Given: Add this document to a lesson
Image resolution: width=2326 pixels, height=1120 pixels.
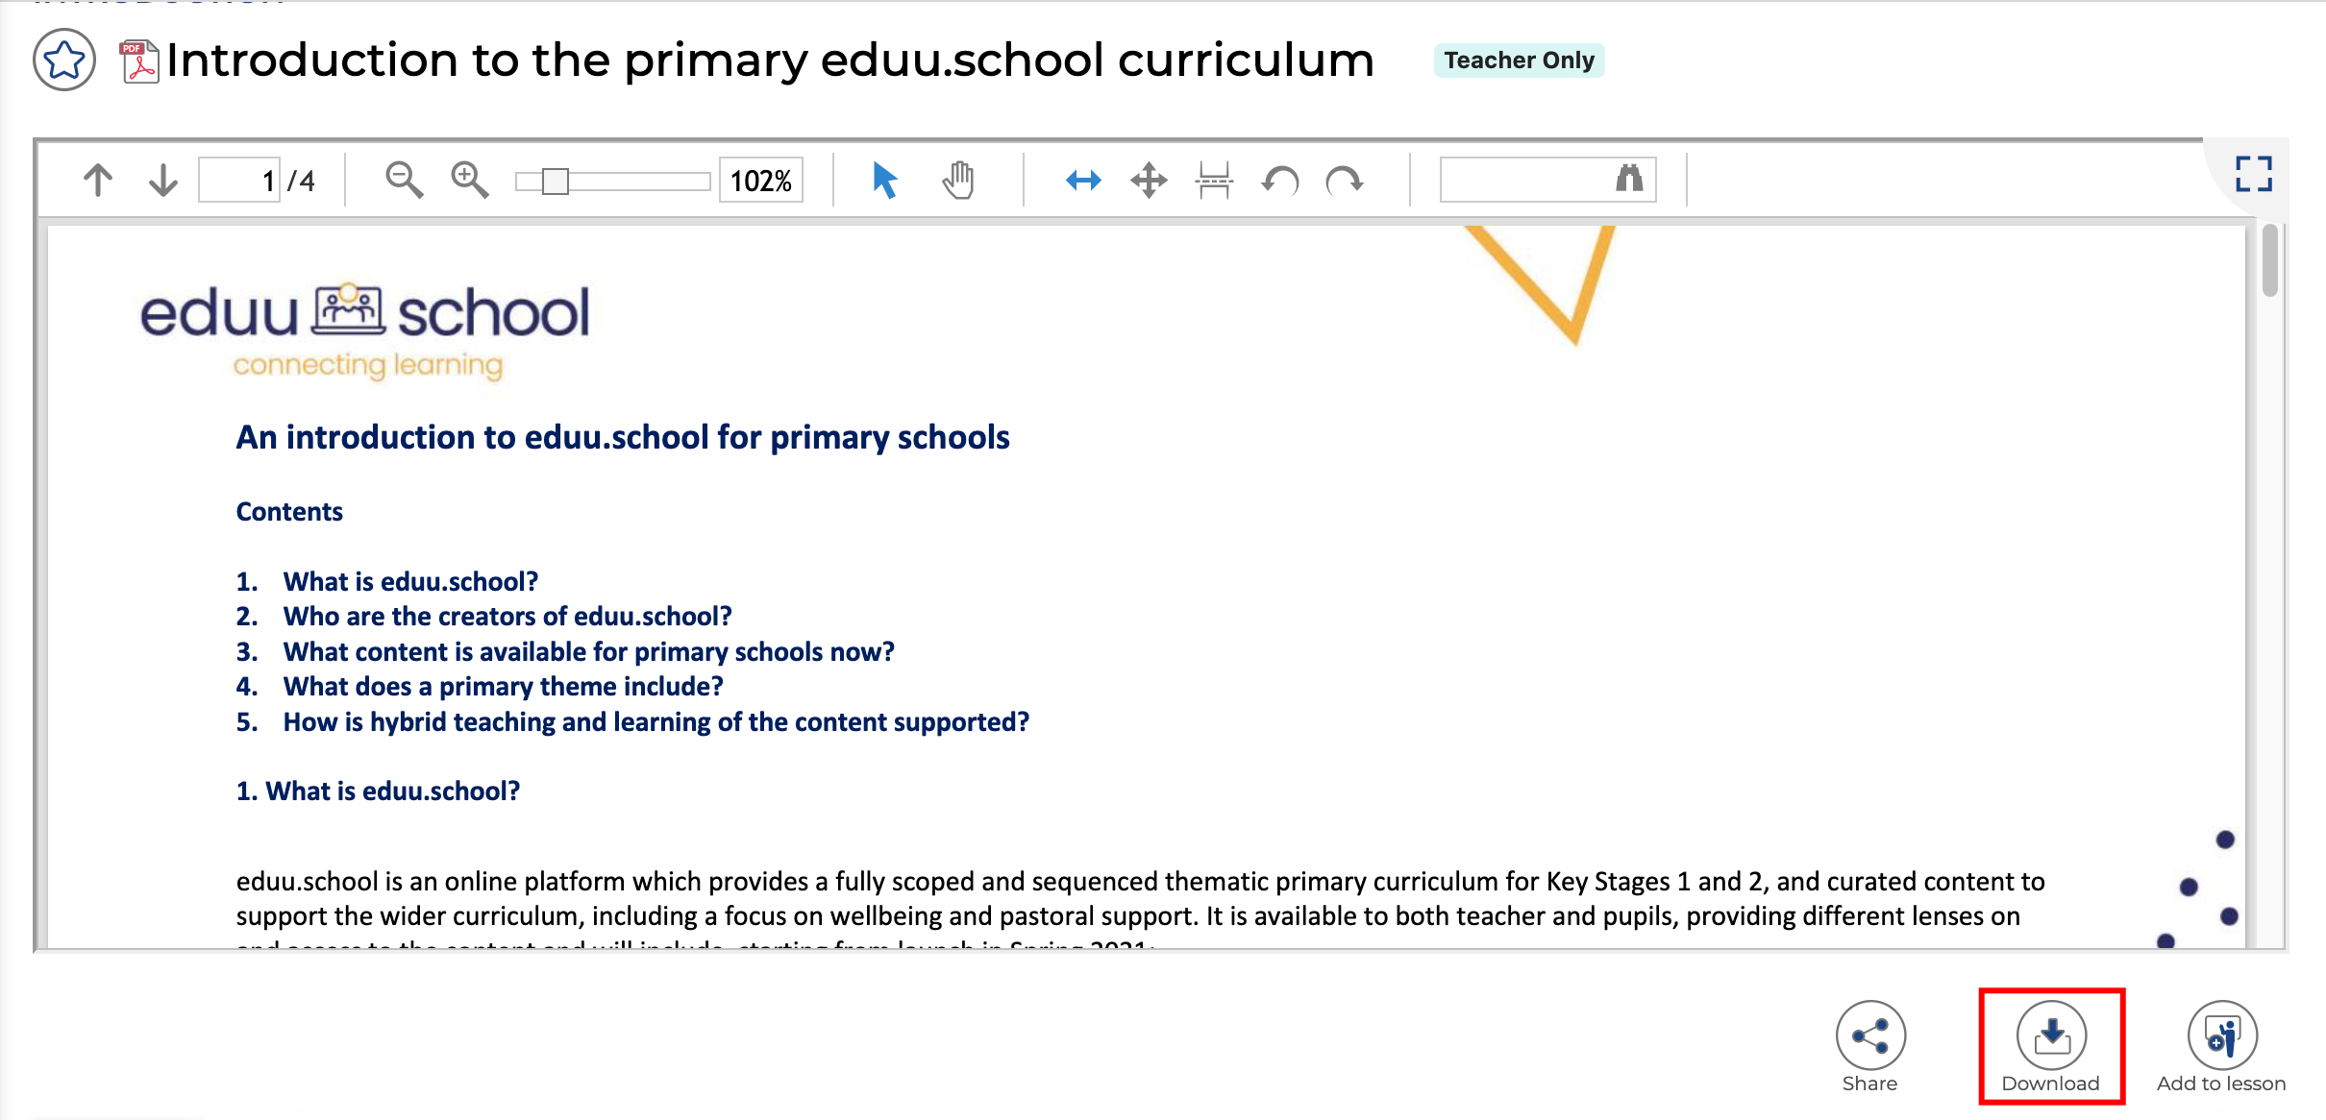Looking at the screenshot, I should (2220, 1037).
